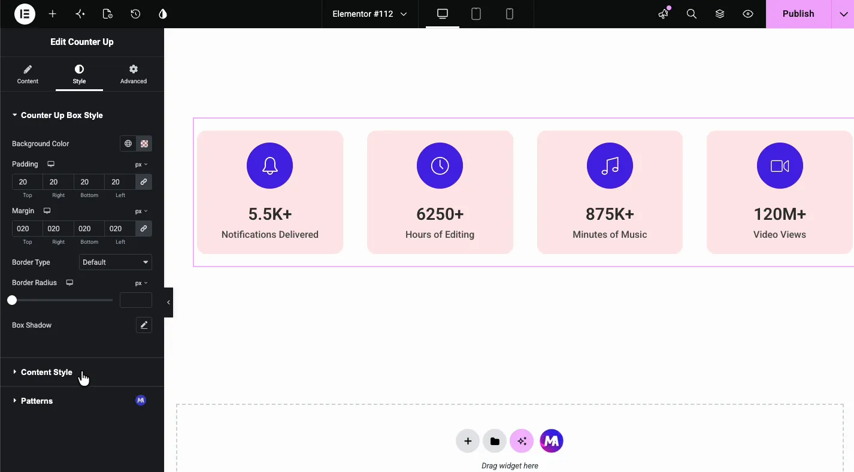Edit the Padding Right field
The width and height of the screenshot is (854, 472).
pyautogui.click(x=58, y=181)
